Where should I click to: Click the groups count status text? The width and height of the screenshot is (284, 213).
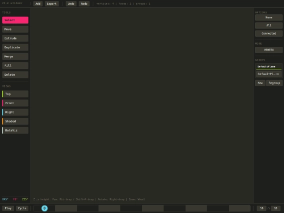click(143, 4)
